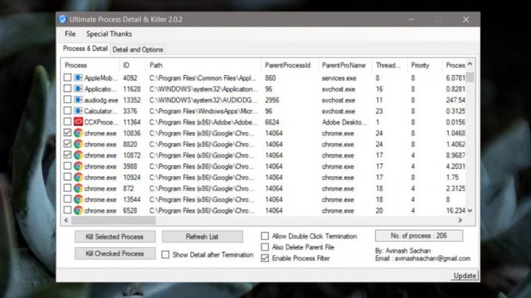The height and width of the screenshot is (298, 531).
Task: Click the avinashsachan@gmail.com email text
Action: click(x=432, y=258)
